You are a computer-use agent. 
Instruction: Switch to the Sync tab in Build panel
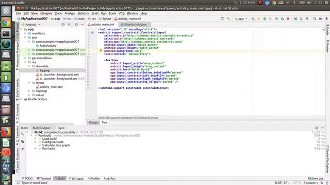coord(61,128)
